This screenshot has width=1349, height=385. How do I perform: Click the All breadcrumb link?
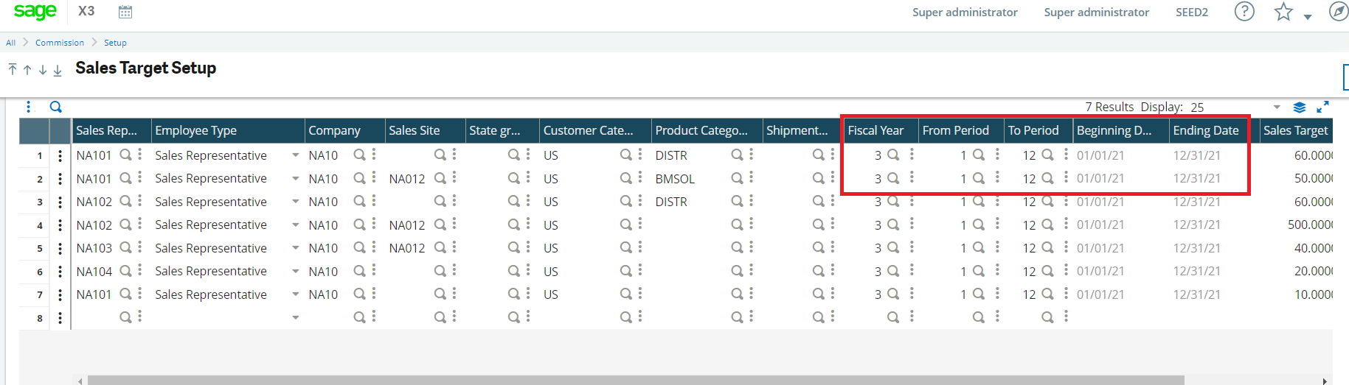click(10, 43)
